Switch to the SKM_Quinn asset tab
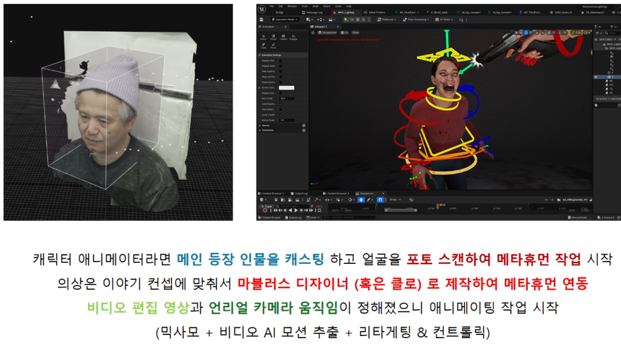This screenshot has width=621, height=346. coord(562,12)
